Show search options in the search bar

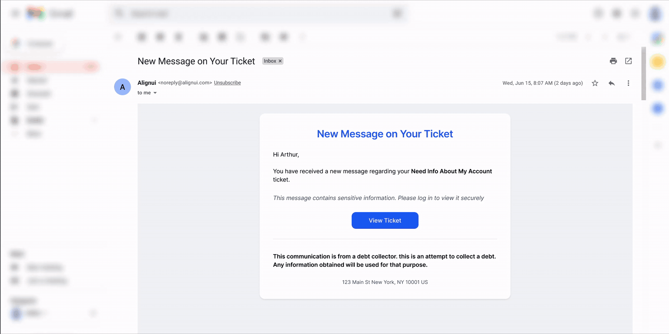pos(397,14)
